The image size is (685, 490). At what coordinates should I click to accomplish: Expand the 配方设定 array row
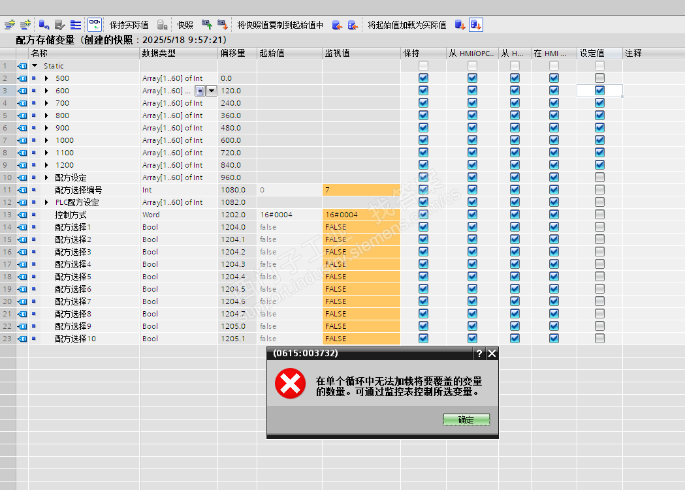pyautogui.click(x=46, y=177)
